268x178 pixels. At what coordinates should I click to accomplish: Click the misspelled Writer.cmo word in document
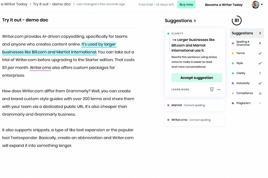tap(40, 68)
